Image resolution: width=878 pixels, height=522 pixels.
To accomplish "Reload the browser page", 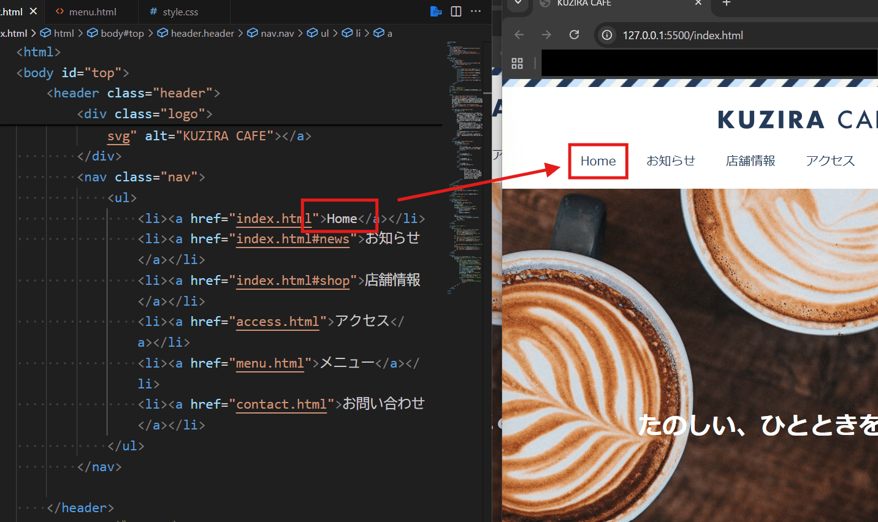I will (574, 35).
